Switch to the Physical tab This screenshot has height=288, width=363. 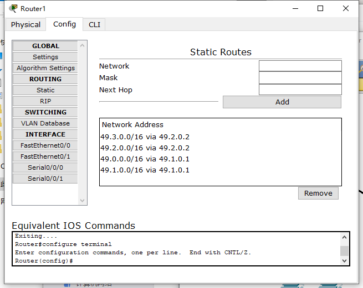[25, 24]
